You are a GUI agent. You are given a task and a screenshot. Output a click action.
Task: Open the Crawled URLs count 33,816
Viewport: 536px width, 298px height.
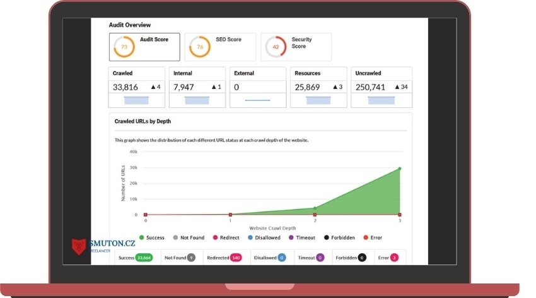pyautogui.click(x=125, y=87)
